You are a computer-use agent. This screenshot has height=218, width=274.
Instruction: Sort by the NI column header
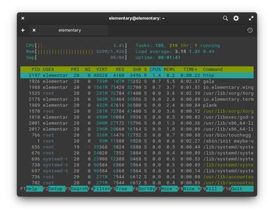[x=88, y=69]
